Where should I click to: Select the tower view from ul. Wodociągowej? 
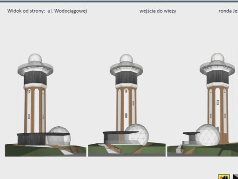pos(45,105)
